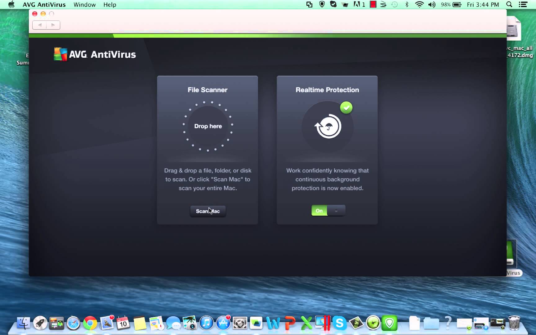The height and width of the screenshot is (335, 536).
Task: Click the Drop here file target
Action: tap(208, 126)
